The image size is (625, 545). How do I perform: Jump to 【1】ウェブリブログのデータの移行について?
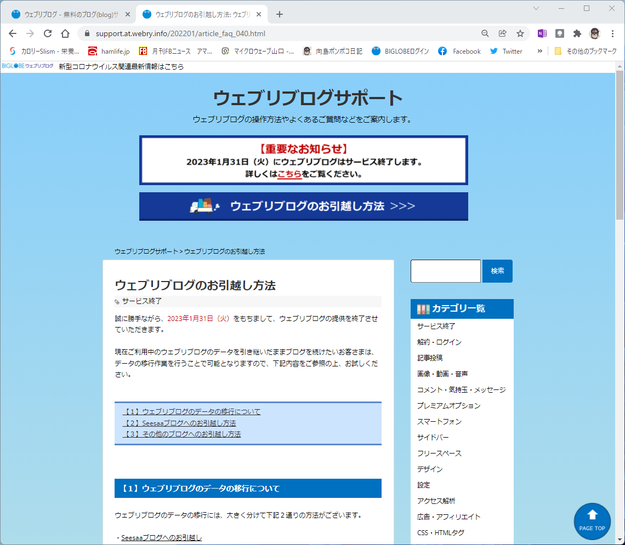tap(191, 412)
